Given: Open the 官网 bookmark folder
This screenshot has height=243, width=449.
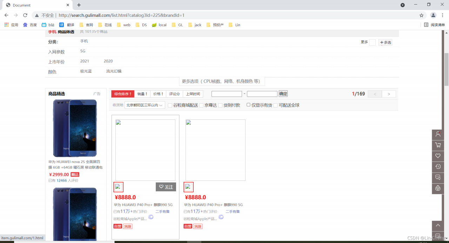Looking at the screenshot, I should (x=86, y=25).
